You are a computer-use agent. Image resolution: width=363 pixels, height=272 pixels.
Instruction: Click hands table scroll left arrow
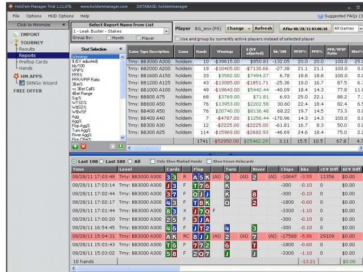pyautogui.click(x=74, y=268)
